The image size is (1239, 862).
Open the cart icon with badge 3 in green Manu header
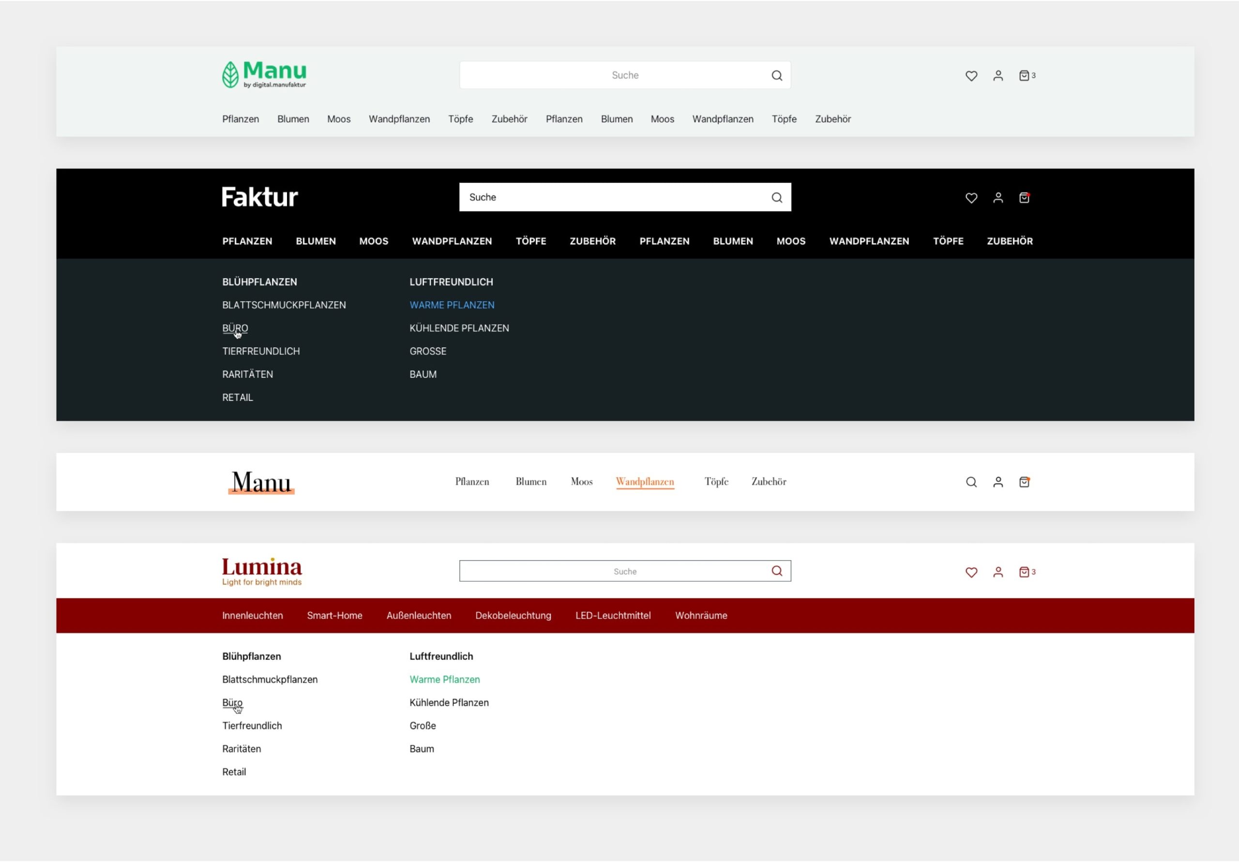tap(1025, 75)
